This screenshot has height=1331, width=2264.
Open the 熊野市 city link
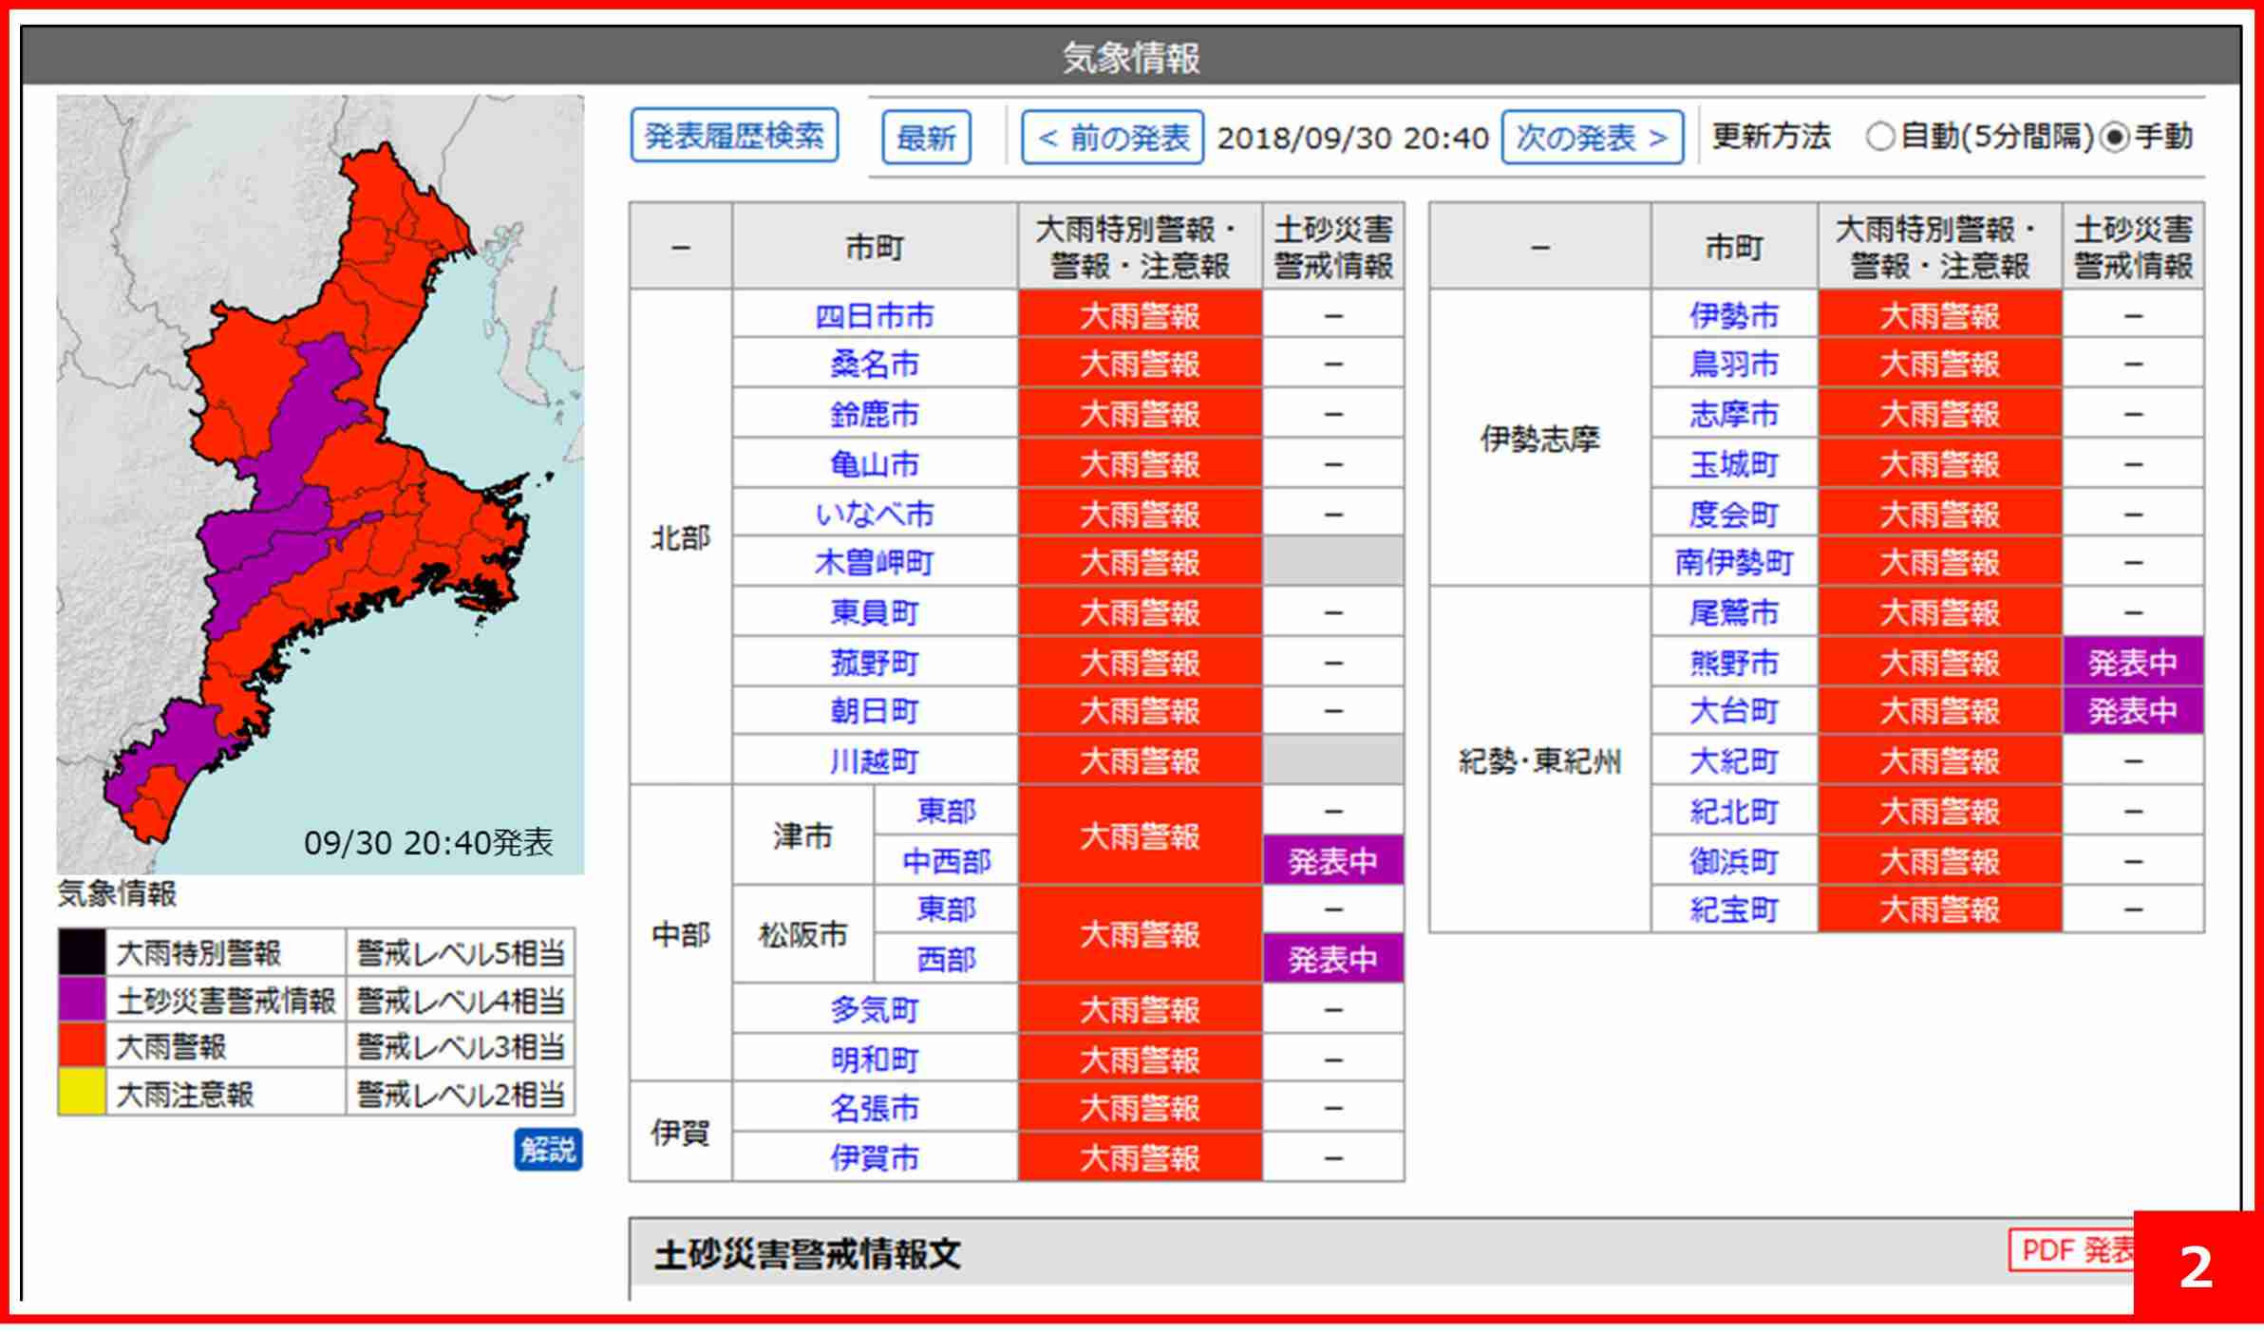1733,662
